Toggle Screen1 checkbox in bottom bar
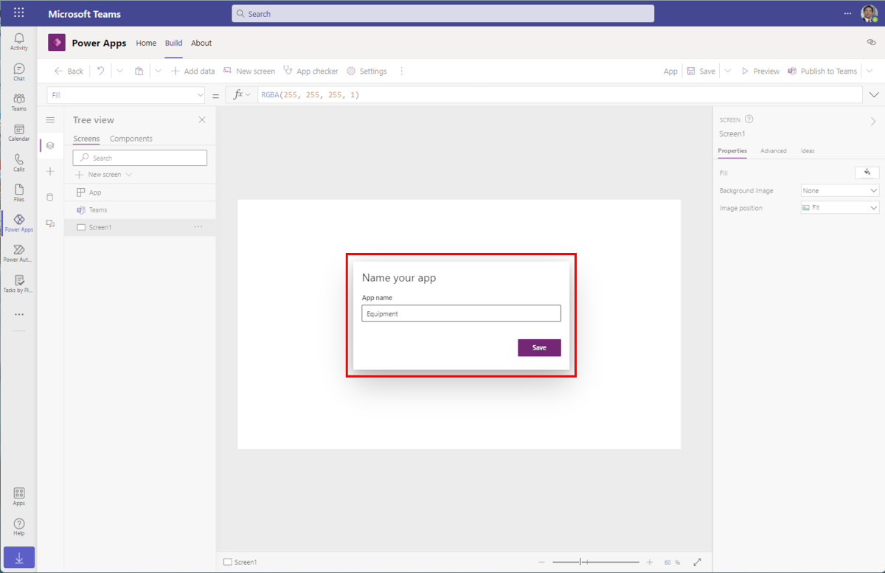885x573 pixels. pos(228,562)
